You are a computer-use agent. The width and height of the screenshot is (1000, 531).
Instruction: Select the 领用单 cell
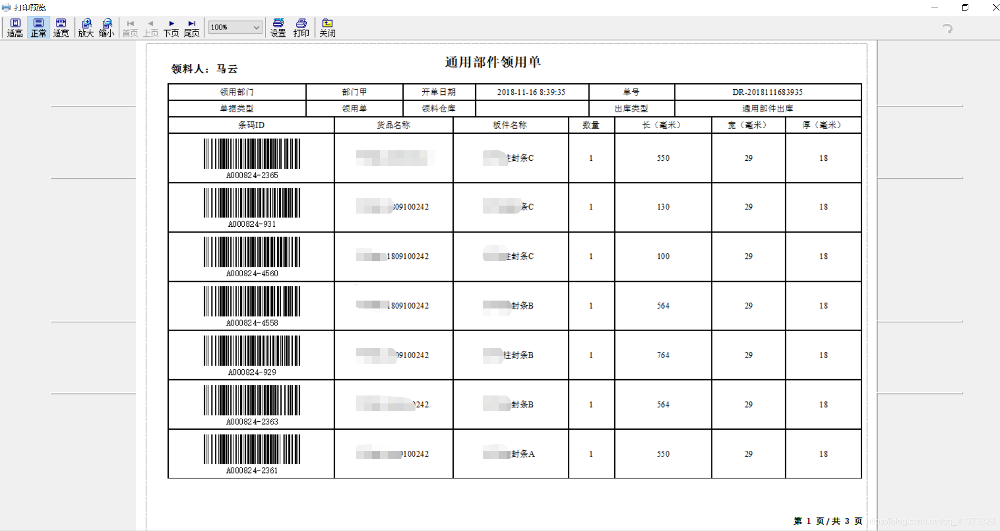point(355,108)
